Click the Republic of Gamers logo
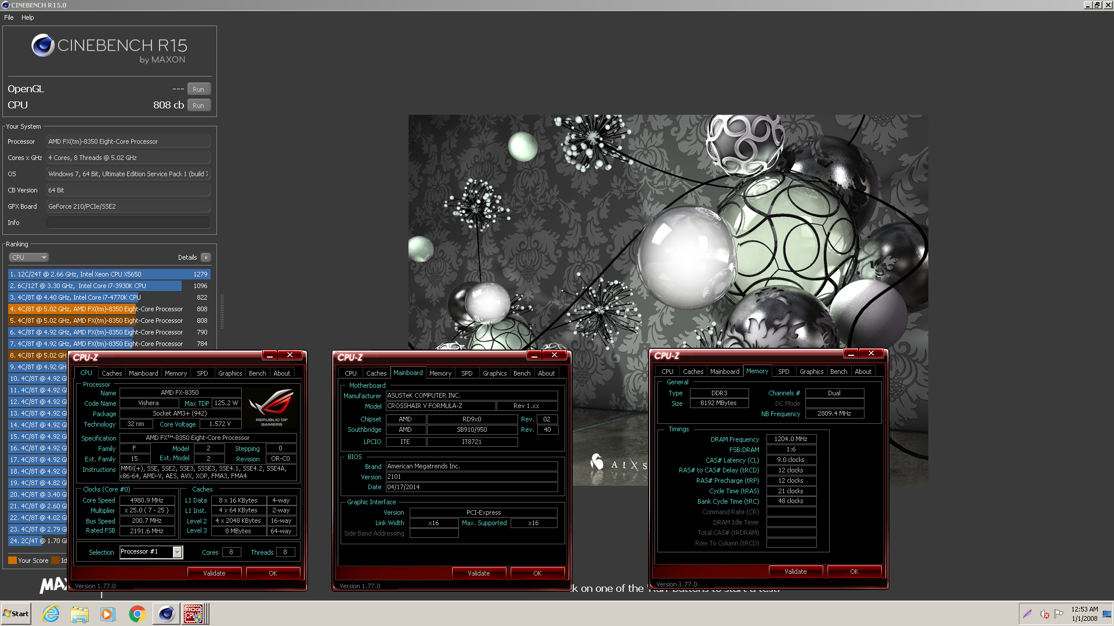 click(272, 407)
